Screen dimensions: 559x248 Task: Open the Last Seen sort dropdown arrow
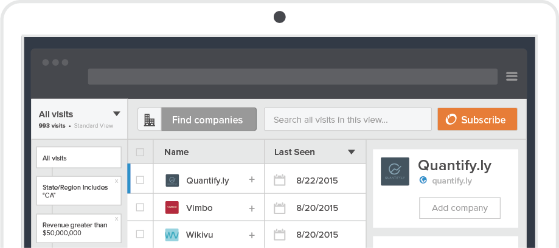click(x=351, y=152)
